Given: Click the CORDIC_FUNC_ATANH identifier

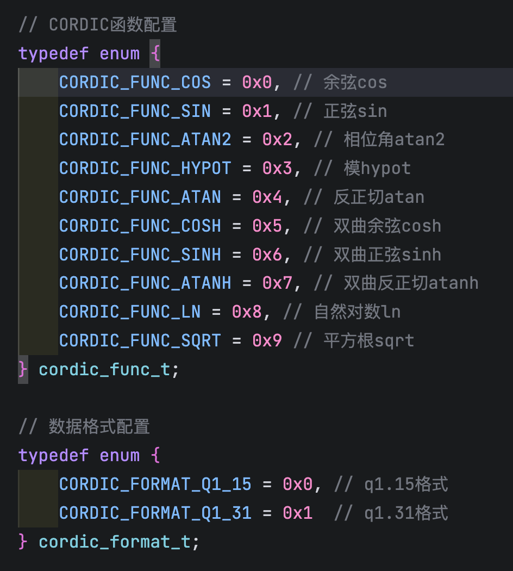Looking at the screenshot, I should tap(143, 282).
